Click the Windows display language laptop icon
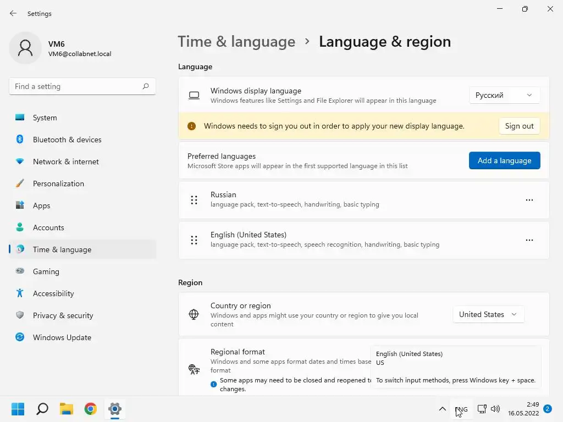The width and height of the screenshot is (563, 422). click(x=194, y=95)
